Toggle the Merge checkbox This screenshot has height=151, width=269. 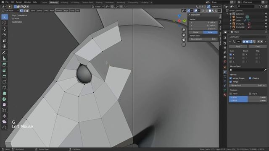coord(231,82)
